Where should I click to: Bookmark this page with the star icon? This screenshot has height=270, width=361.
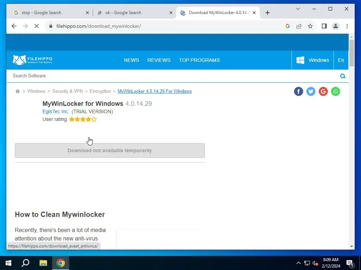click(x=310, y=26)
